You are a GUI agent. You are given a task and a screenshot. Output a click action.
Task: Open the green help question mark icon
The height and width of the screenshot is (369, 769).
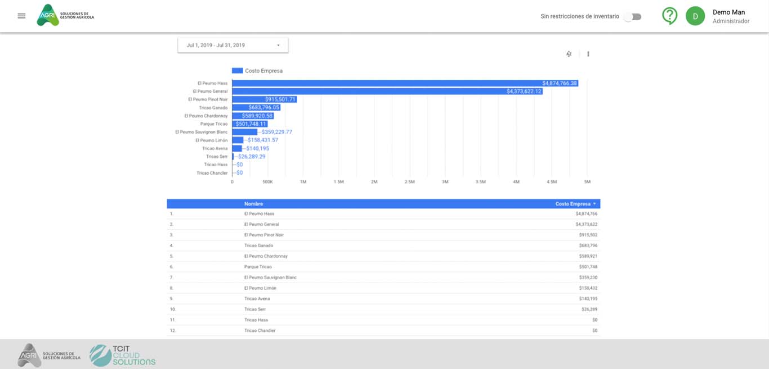[669, 16]
